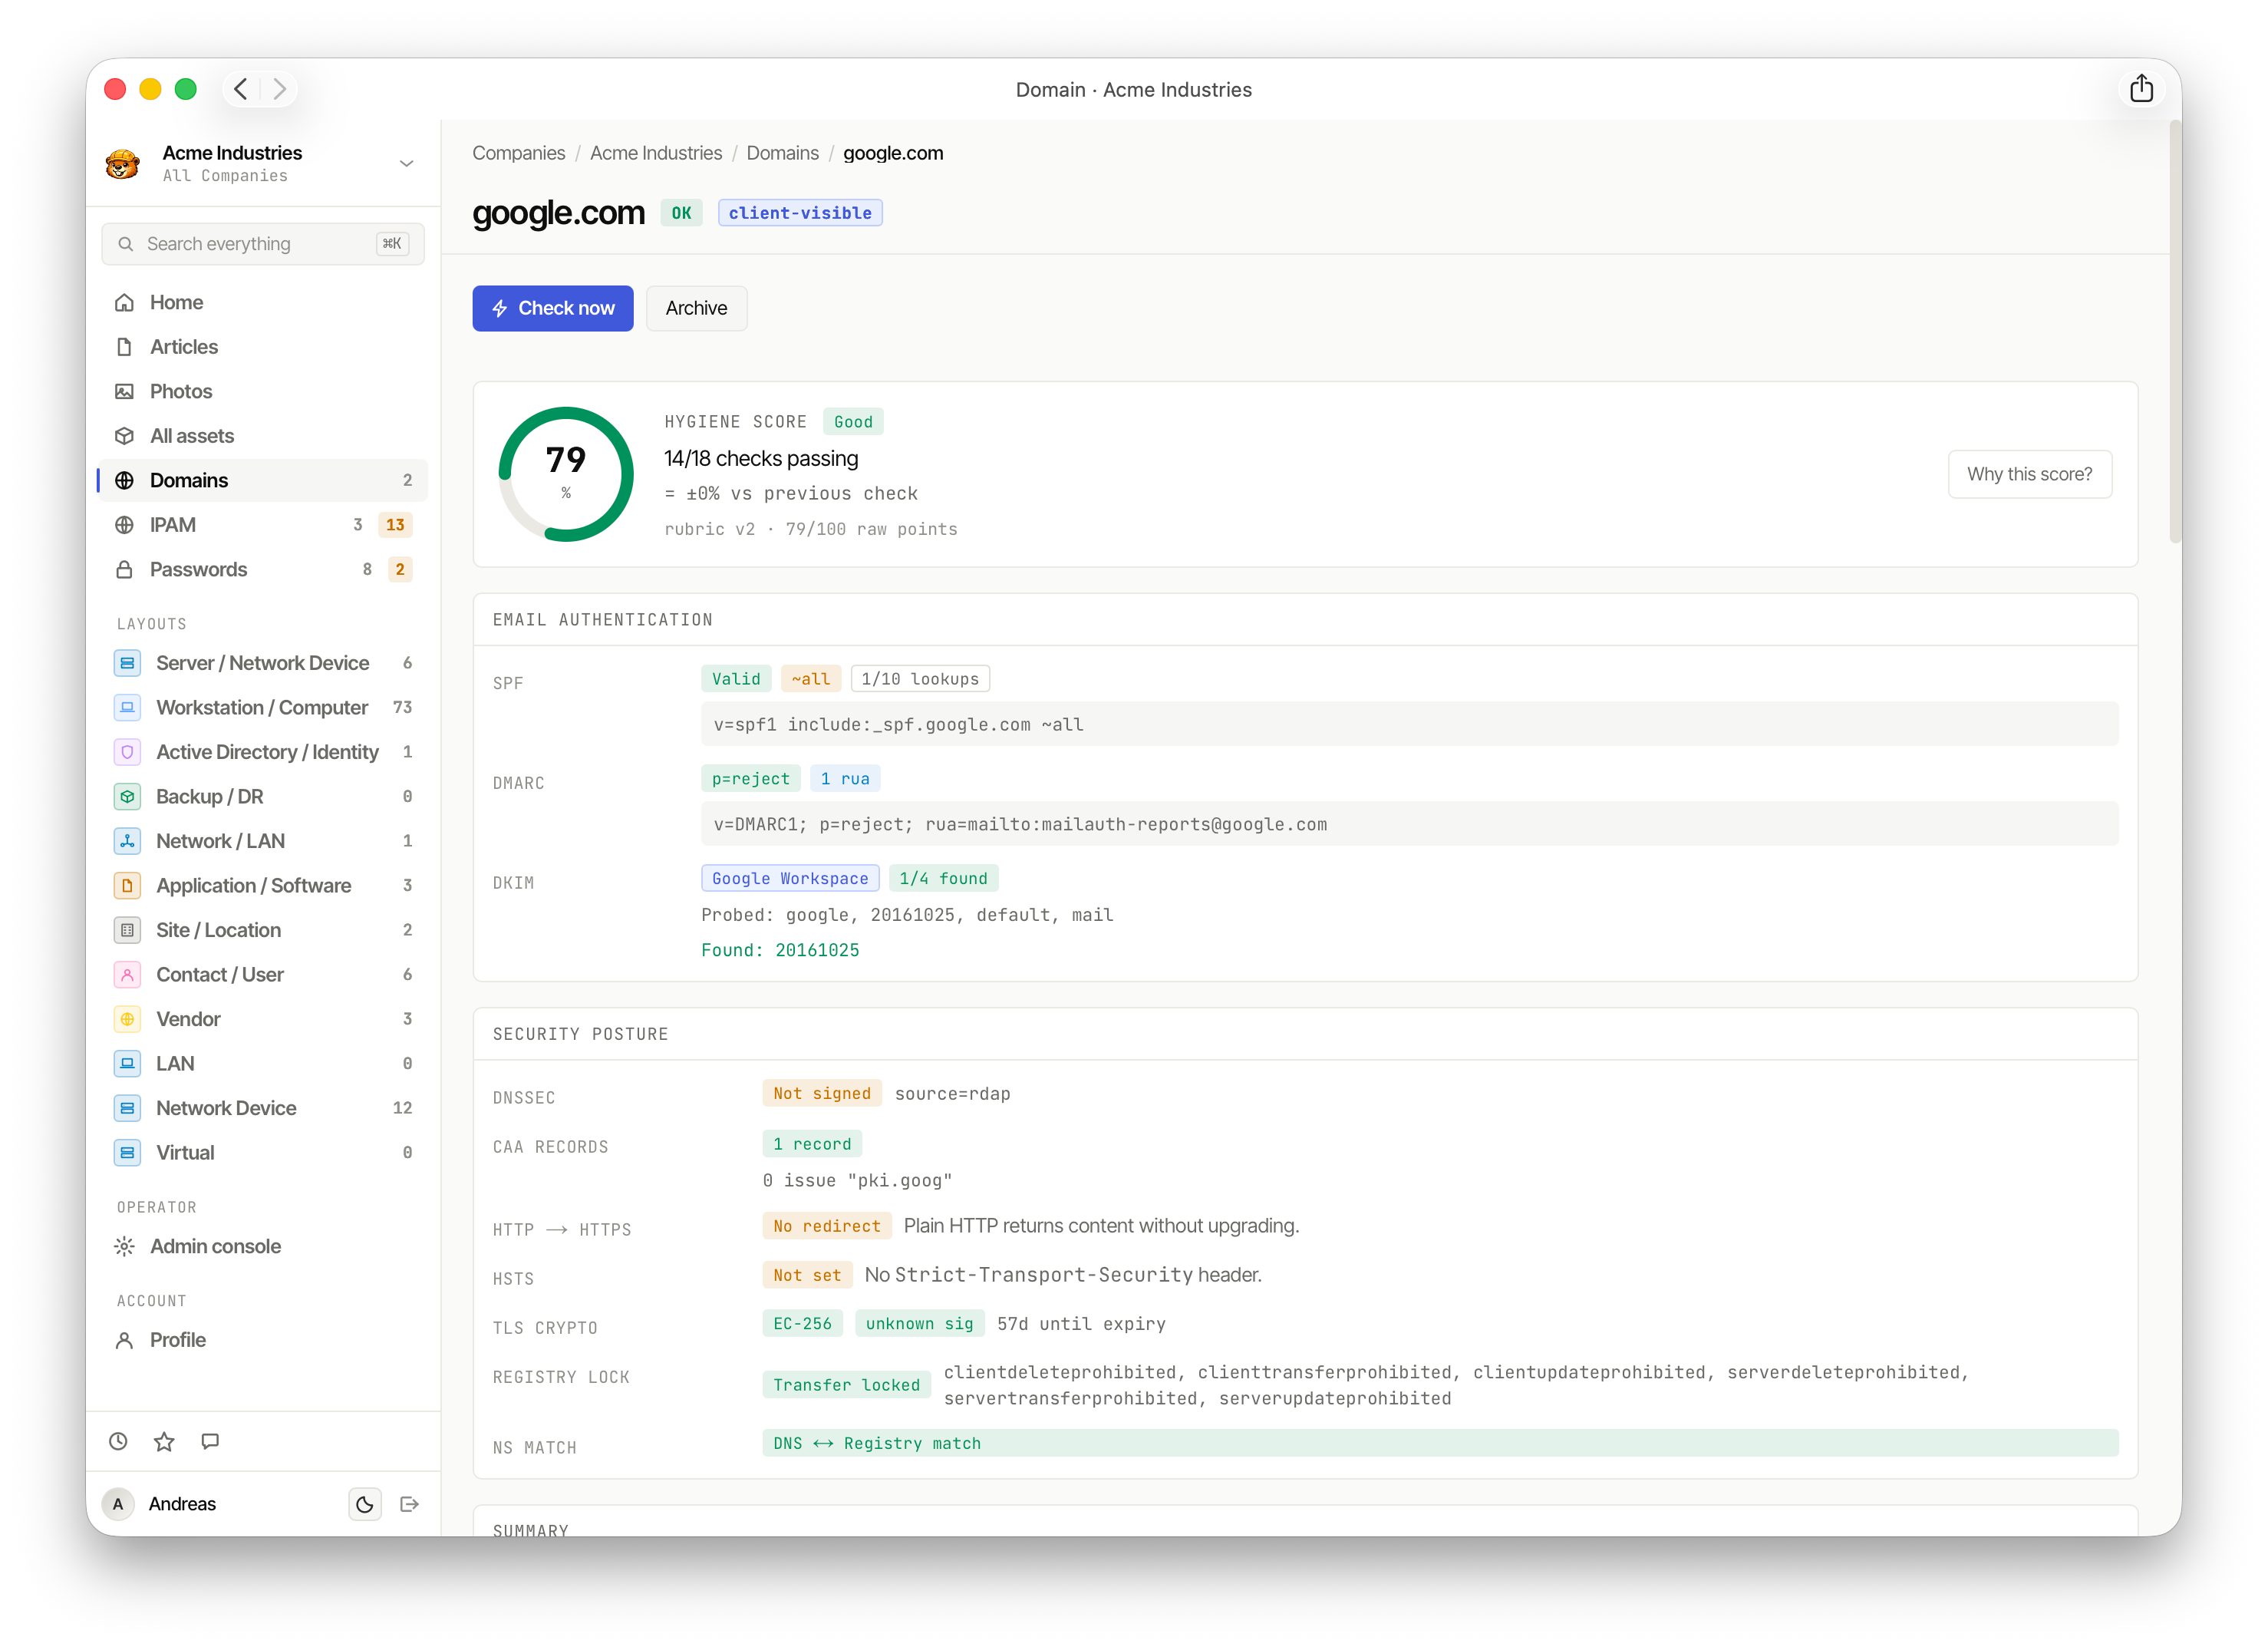
Task: Click the Transfer locked badge
Action: (846, 1384)
